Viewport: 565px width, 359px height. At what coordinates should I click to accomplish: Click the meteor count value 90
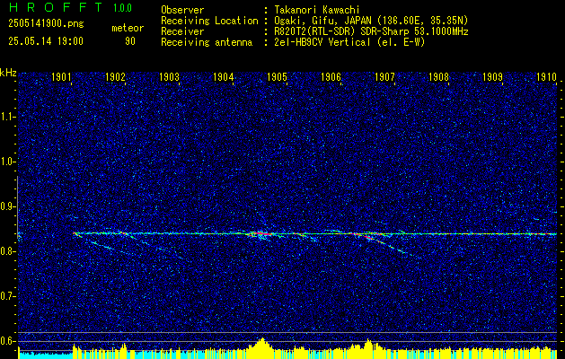click(130, 41)
